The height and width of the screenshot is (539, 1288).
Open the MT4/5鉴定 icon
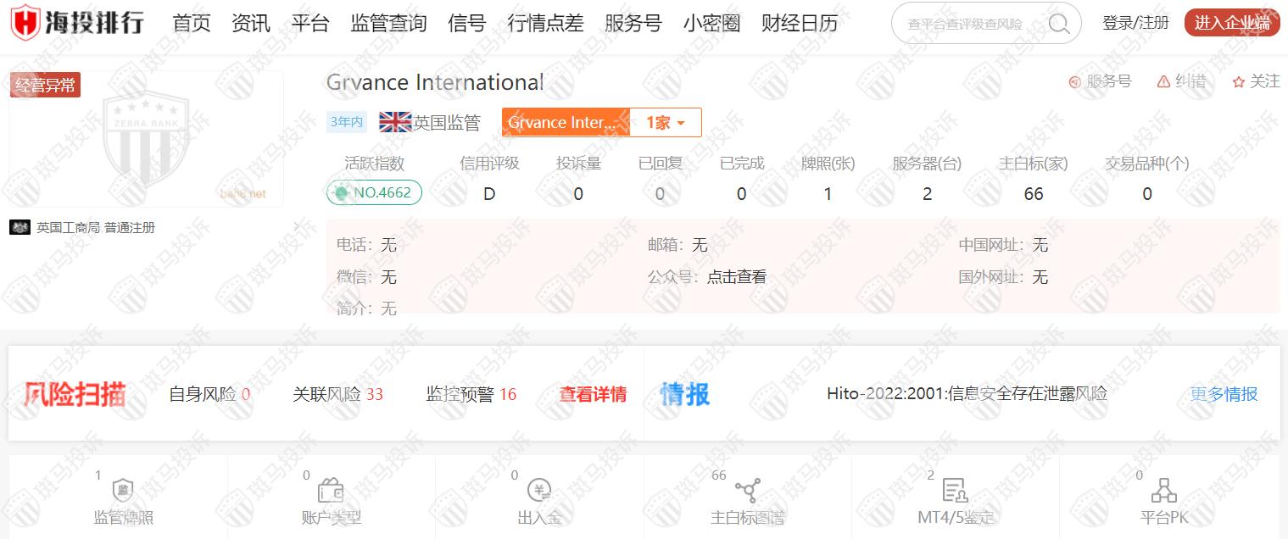[x=955, y=491]
